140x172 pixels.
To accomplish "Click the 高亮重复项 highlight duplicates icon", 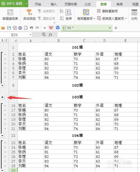I will (86, 12).
